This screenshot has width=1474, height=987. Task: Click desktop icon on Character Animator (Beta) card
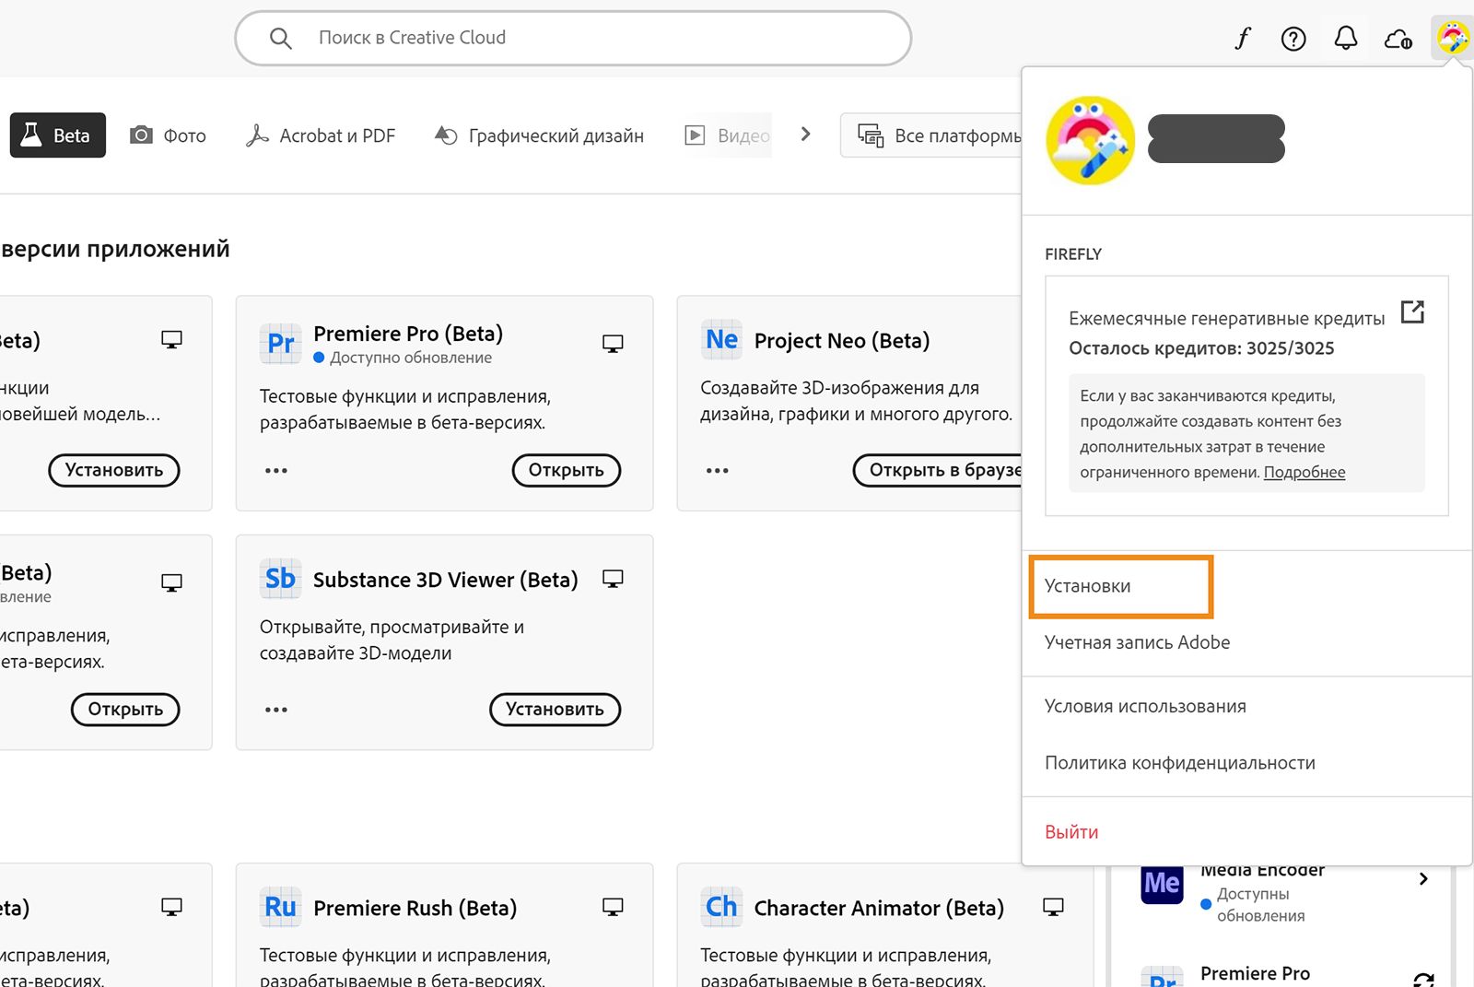click(x=1053, y=907)
